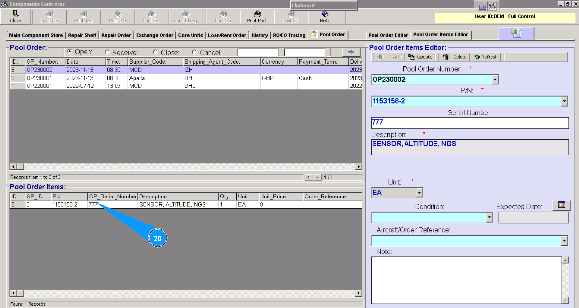
Task: Go to next records page
Action: tap(317, 177)
